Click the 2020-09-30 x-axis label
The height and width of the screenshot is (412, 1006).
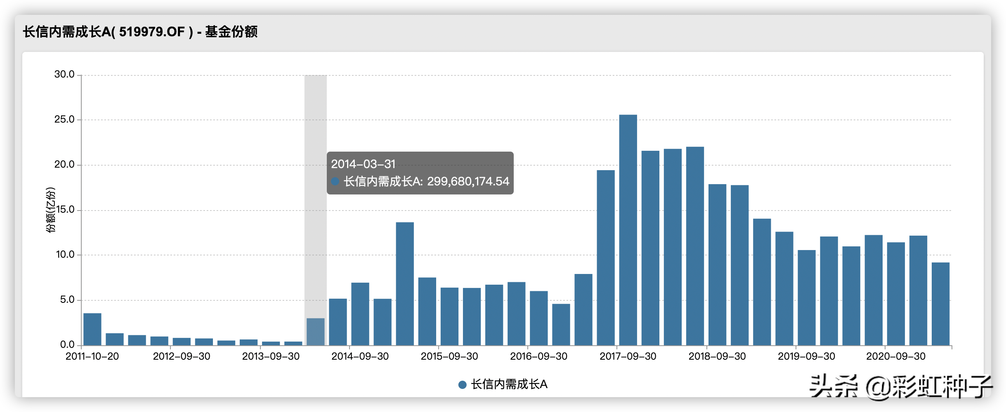pos(896,356)
